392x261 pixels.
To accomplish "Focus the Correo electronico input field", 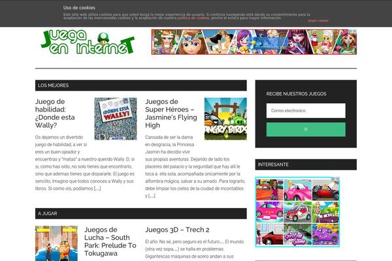I will (x=306, y=111).
